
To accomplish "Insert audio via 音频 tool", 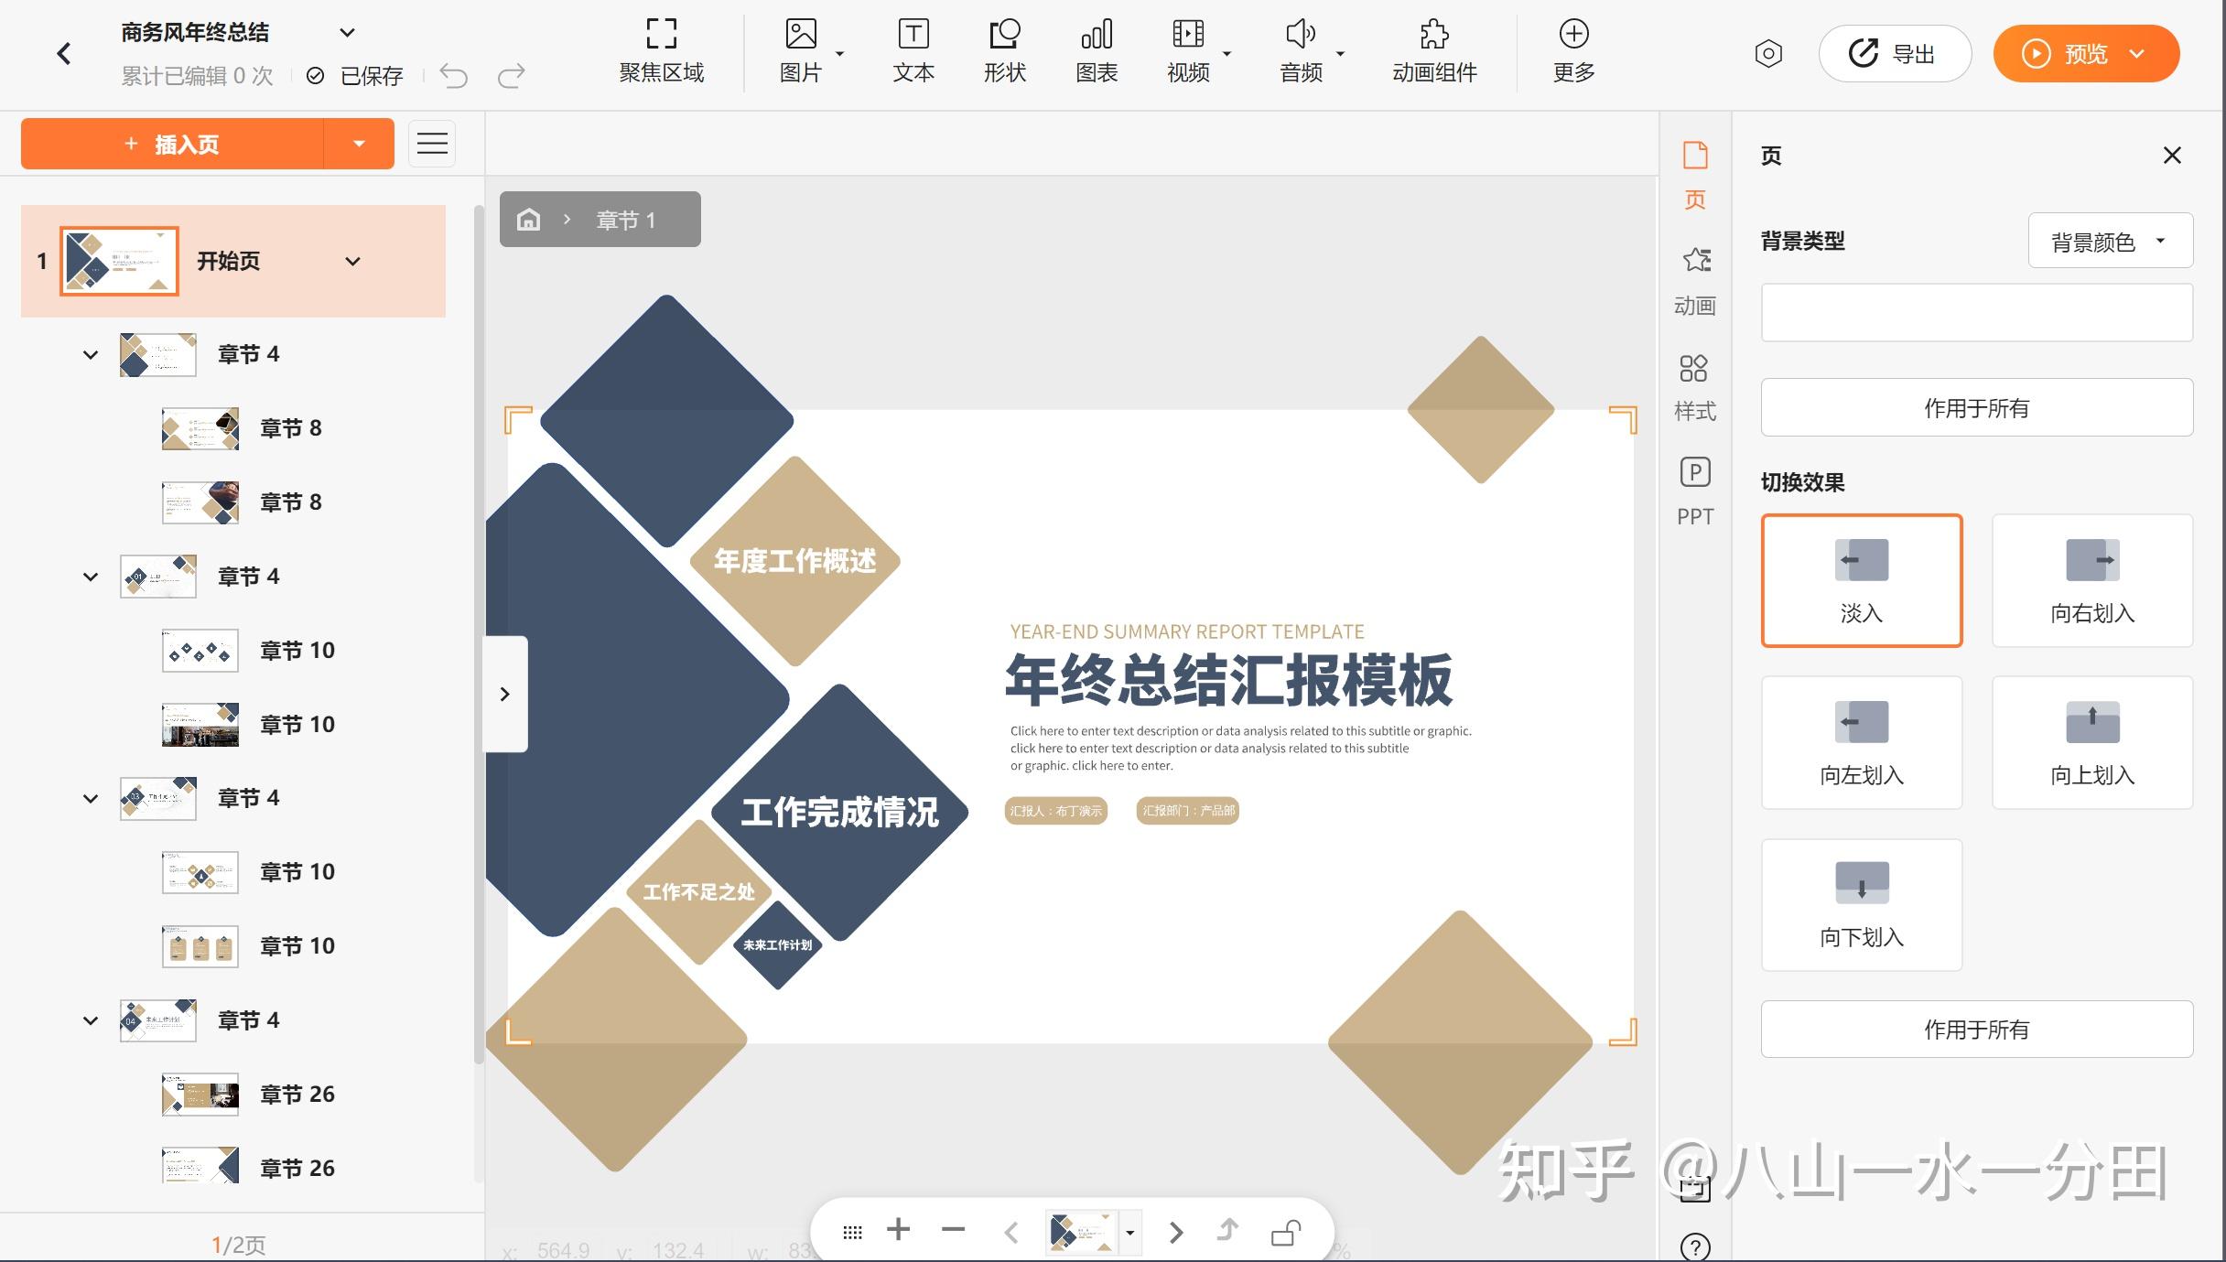I will point(1301,51).
